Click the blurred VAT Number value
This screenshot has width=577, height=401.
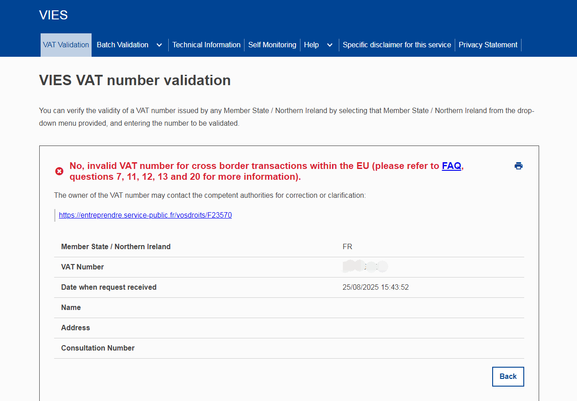tap(365, 267)
